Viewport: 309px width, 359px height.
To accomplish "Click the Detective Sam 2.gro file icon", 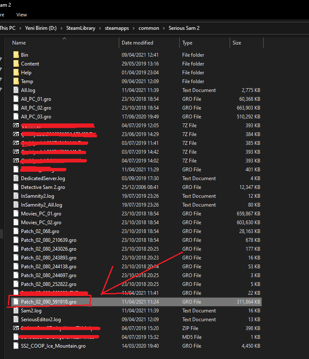I will (16, 187).
